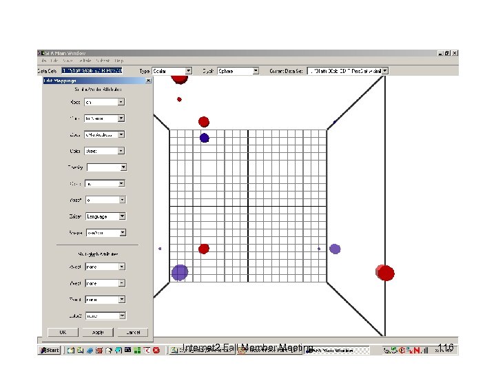Image resolution: width=496 pixels, height=372 pixels.
Task: Click Apply in Edit Mappings dialog
Action: pyautogui.click(x=97, y=332)
